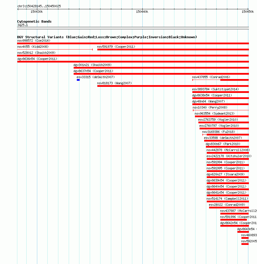
Task: Click dgv8641n54 (Cooper2011) label
Action: click(x=226, y=192)
